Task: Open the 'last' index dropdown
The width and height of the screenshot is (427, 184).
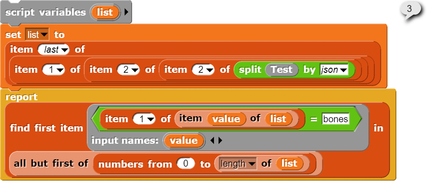Action: tap(64, 49)
